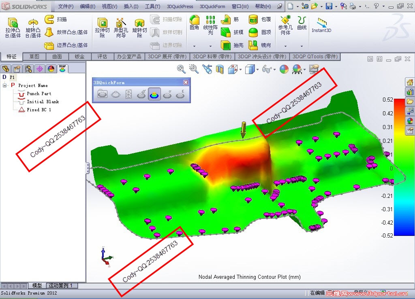Open the view orientation dropdown arrow
415x299 pixels.
240,69
